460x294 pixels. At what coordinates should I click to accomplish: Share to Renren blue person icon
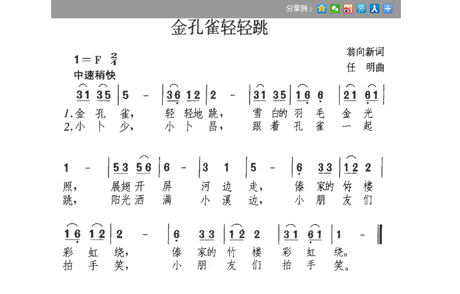click(x=375, y=9)
